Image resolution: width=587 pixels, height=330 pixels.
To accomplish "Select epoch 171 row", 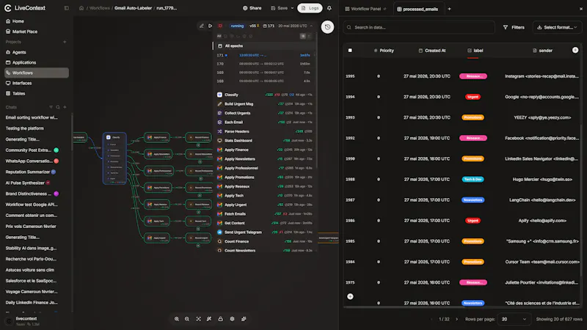I will pyautogui.click(x=265, y=56).
